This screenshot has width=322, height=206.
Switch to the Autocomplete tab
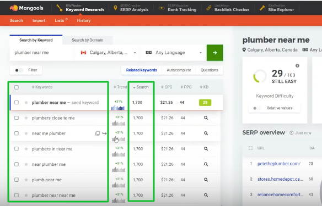[179, 70]
